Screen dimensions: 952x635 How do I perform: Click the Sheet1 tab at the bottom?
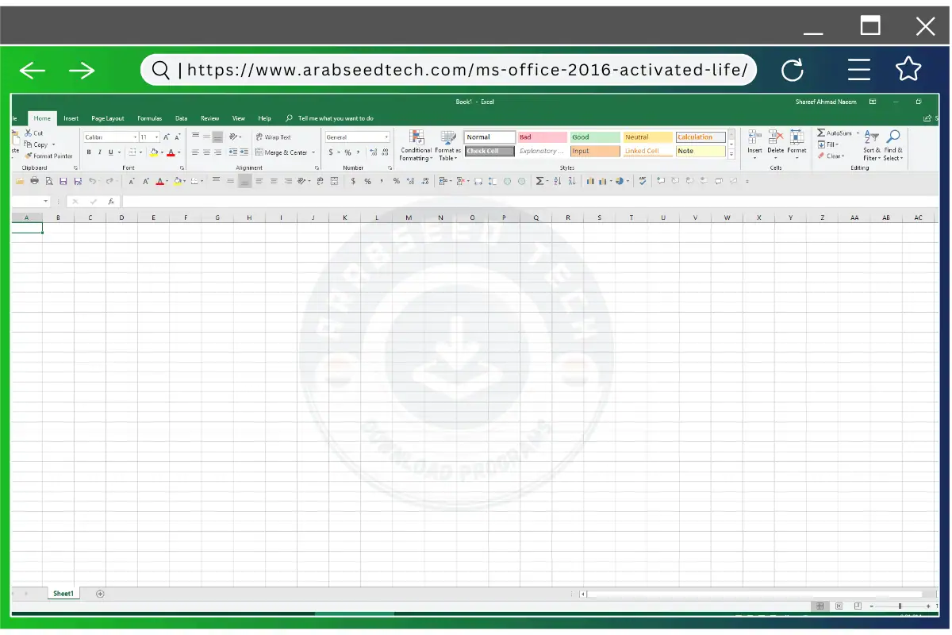click(63, 593)
